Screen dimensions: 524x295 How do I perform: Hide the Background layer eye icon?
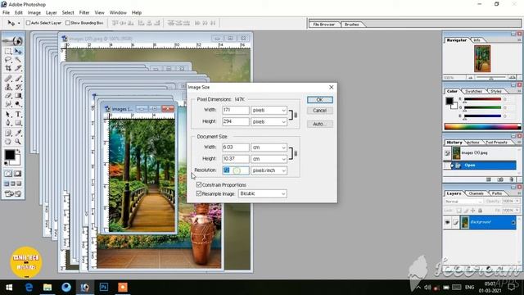coord(447,222)
